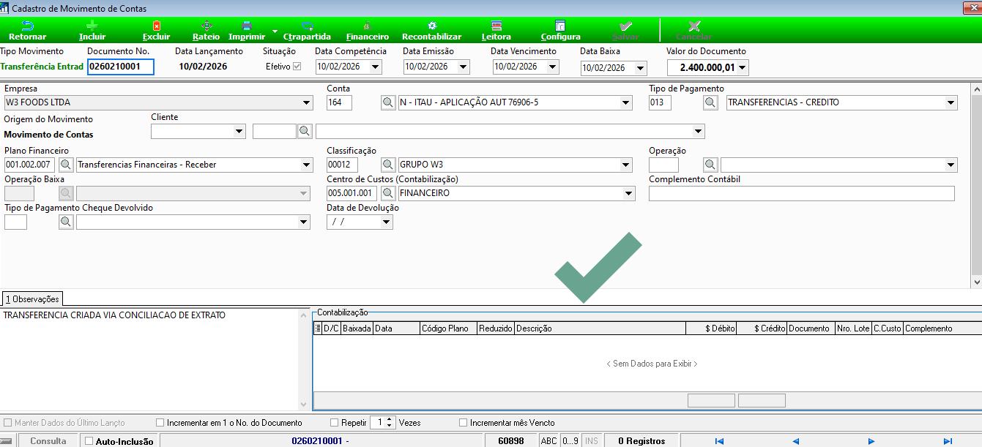Delete the record using Excluir
The image size is (982, 447).
pos(156,31)
